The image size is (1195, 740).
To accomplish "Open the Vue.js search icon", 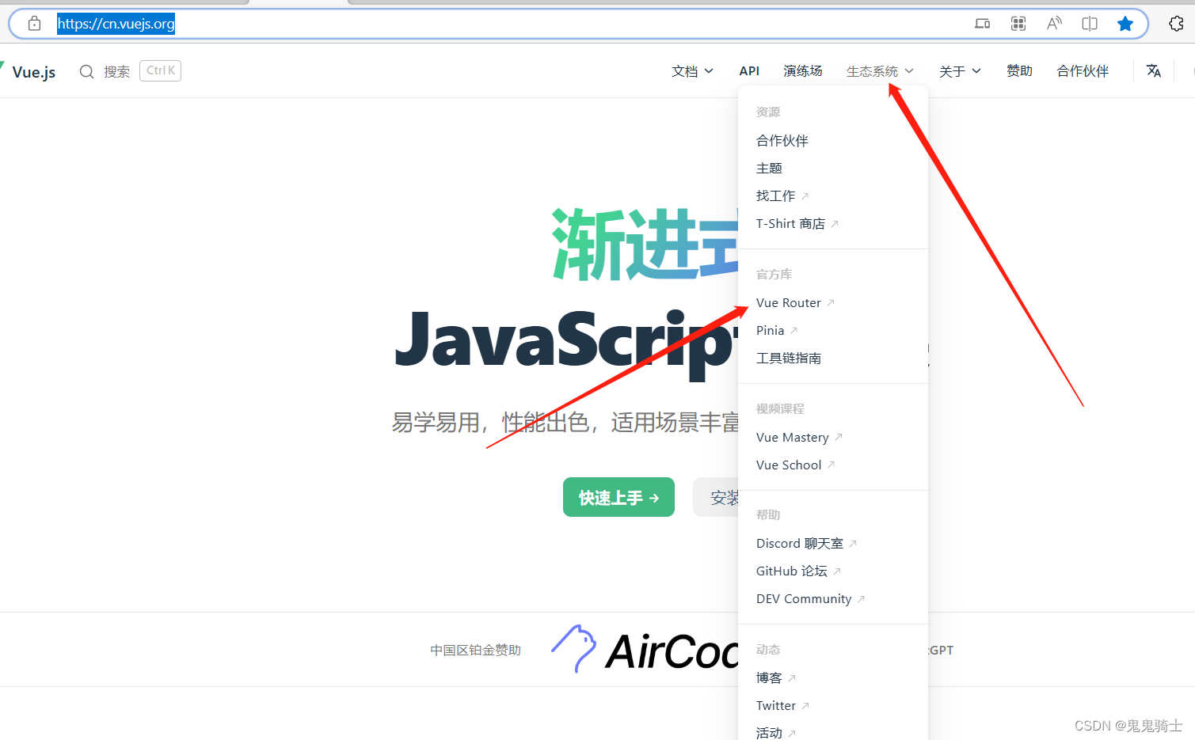I will point(86,70).
